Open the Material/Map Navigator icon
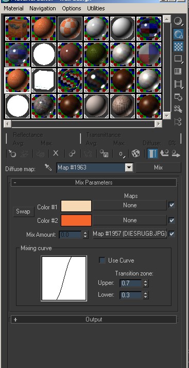 [178, 122]
